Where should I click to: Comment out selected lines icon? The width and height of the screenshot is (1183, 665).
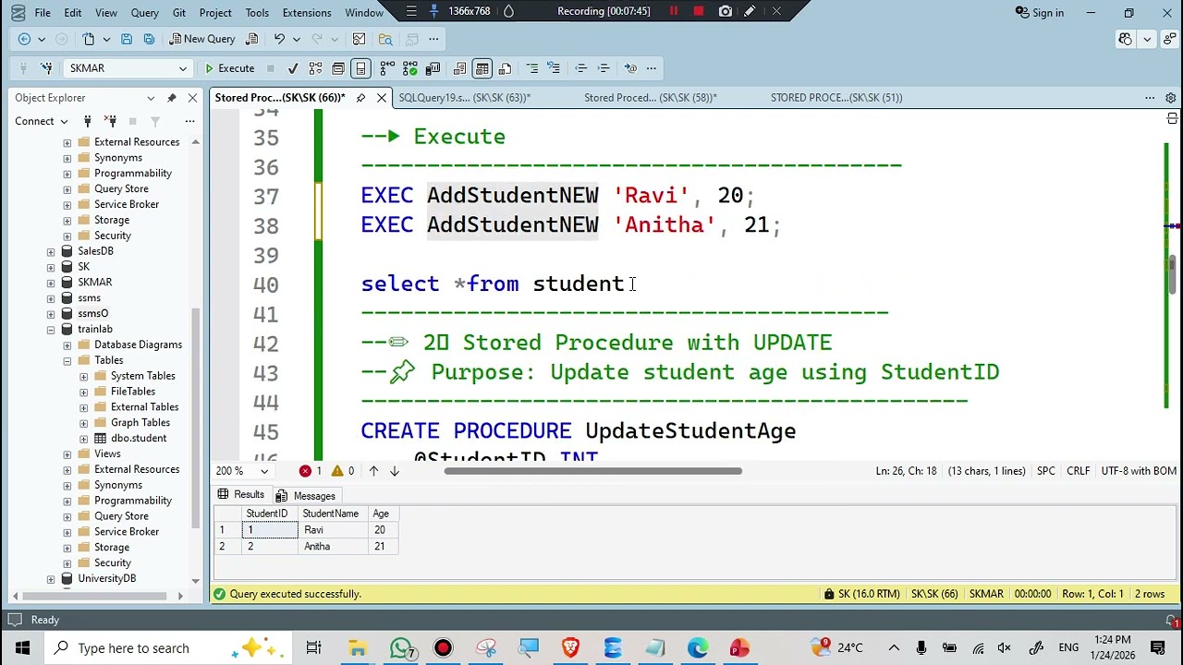(x=532, y=68)
